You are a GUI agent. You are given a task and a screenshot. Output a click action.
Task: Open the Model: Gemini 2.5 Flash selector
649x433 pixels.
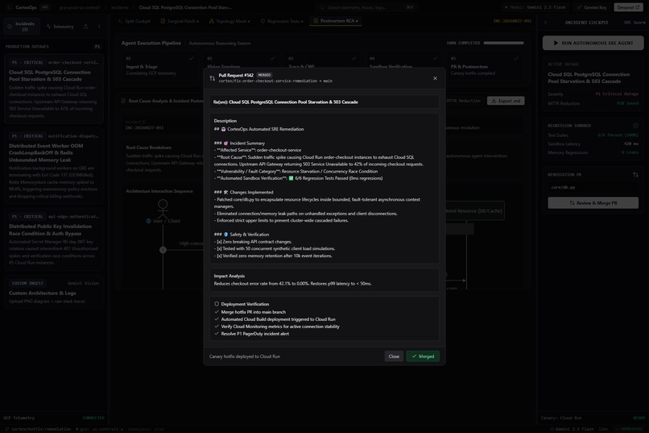(535, 7)
